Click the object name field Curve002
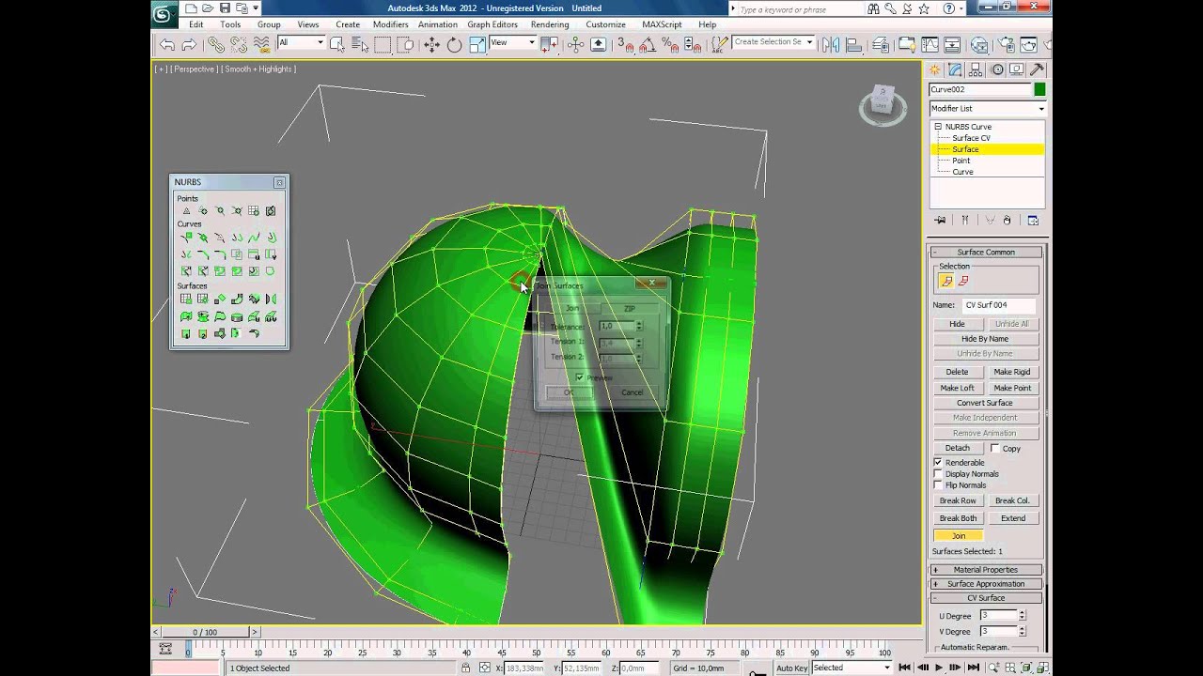Screen dimensions: 1203x676 pyautogui.click(x=979, y=89)
